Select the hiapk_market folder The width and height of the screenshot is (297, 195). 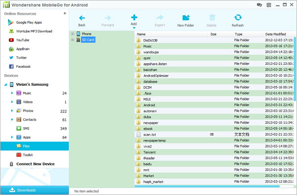[x=214, y=182]
